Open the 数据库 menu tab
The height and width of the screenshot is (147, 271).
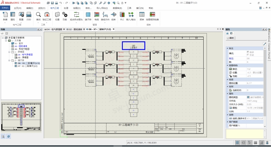click(118, 8)
